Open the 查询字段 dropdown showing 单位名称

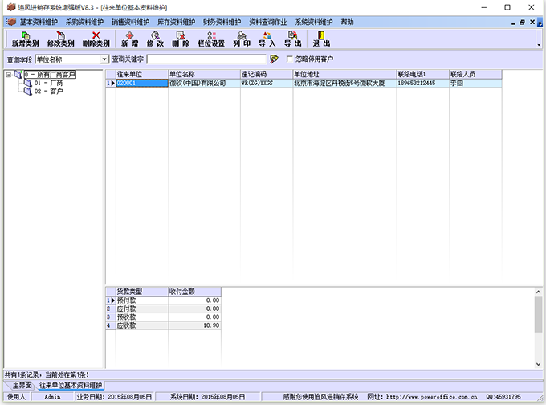pos(104,59)
